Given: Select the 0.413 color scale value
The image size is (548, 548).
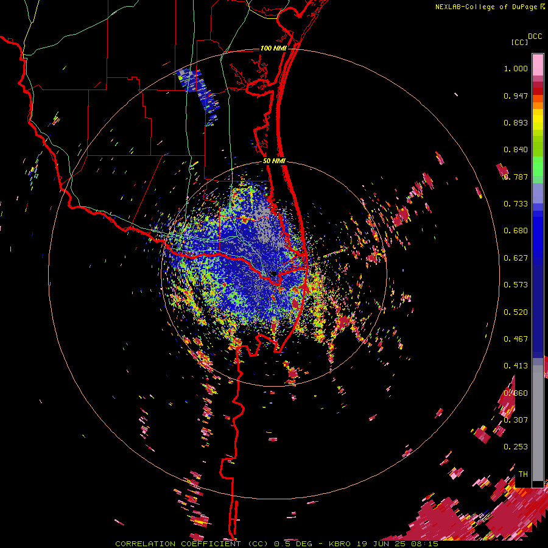Looking at the screenshot, I should coord(516,366).
